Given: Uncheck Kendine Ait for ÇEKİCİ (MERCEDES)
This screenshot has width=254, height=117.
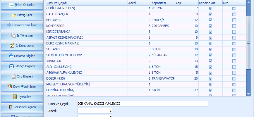Looking at the screenshot, I should tap(210, 8).
